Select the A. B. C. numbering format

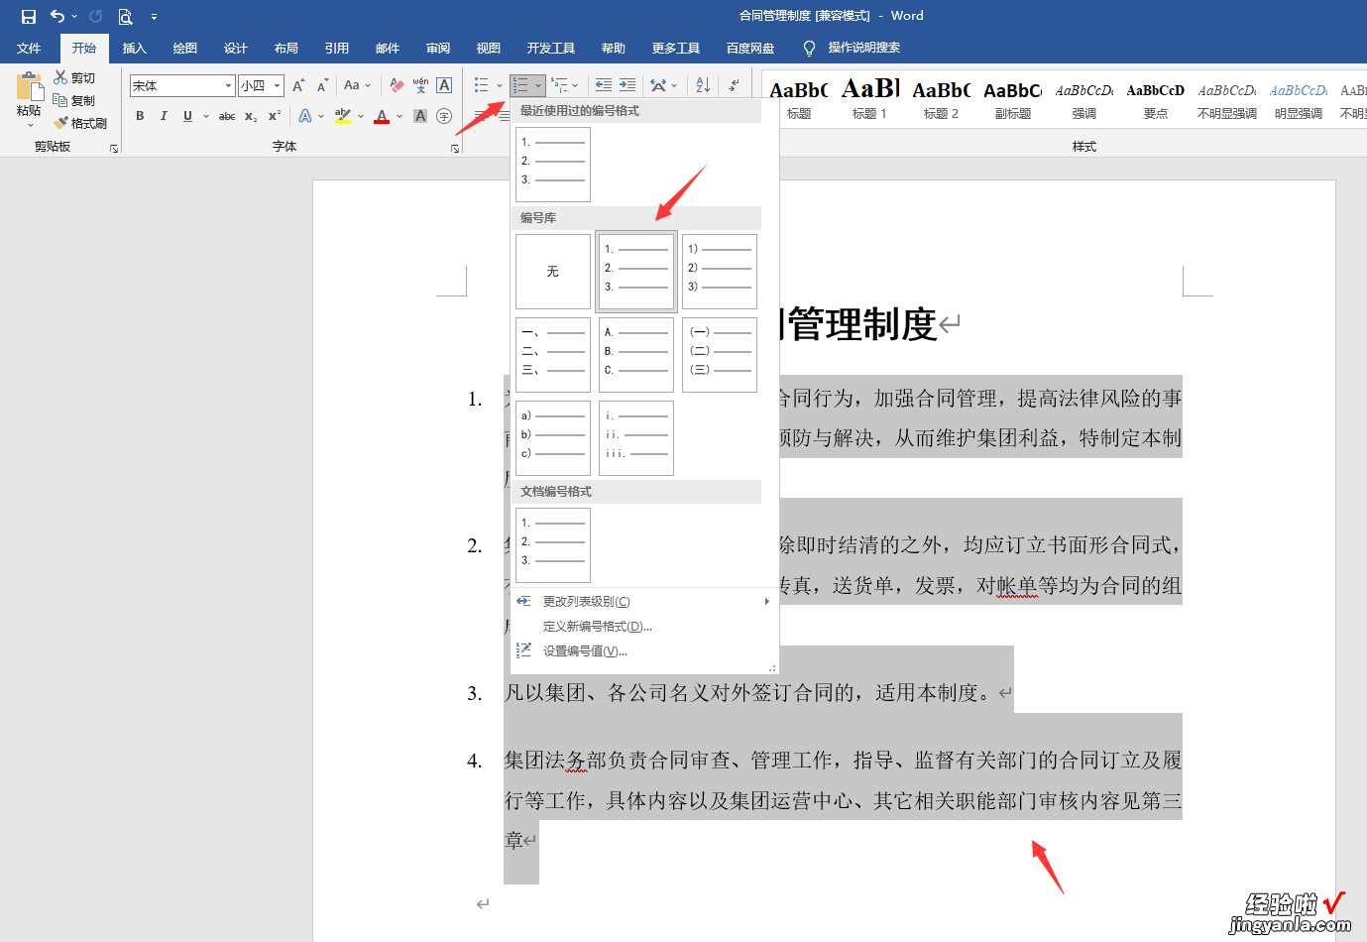coord(636,355)
